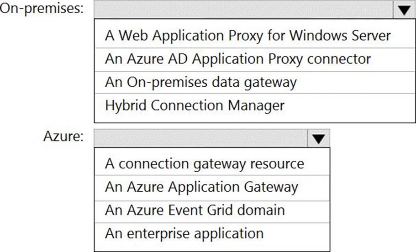Select A connection gateway resource option
The width and height of the screenshot is (416, 252).
[x=204, y=163]
